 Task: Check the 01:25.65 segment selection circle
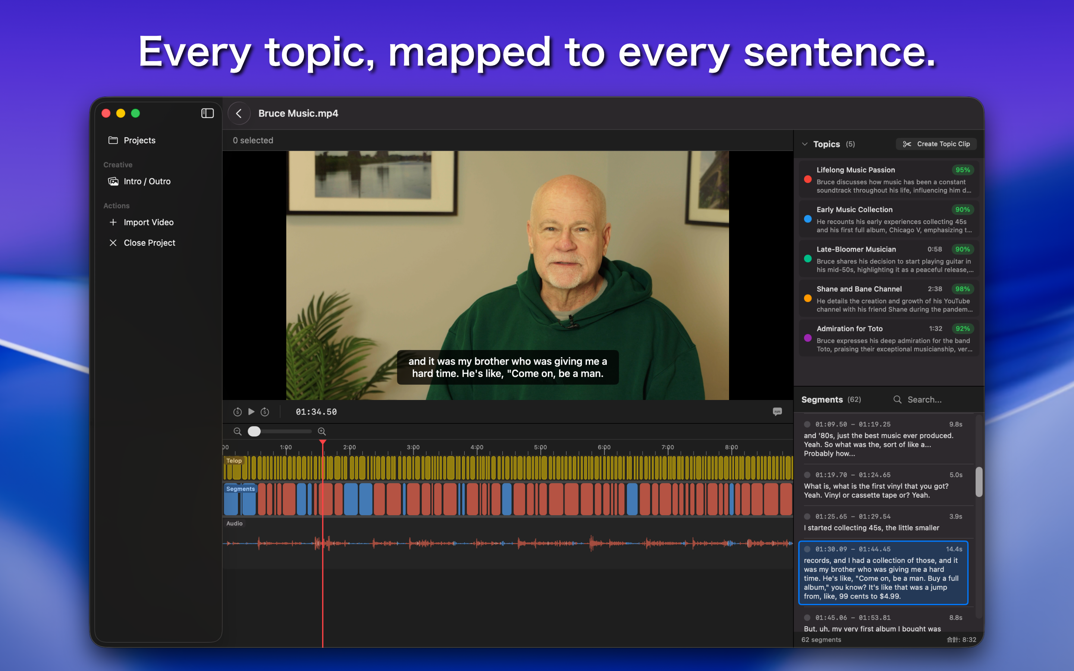tap(807, 517)
